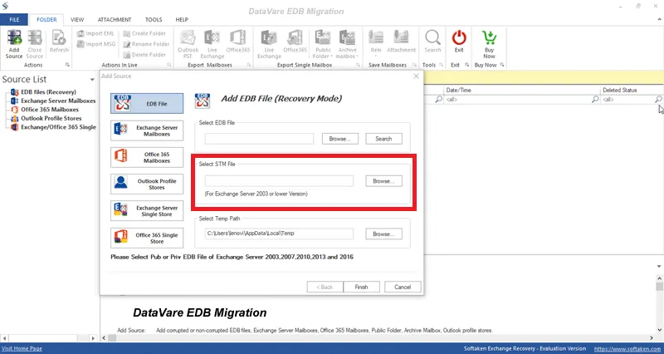Close the Add Source dialog
The height and width of the screenshot is (354, 664).
click(x=416, y=76)
